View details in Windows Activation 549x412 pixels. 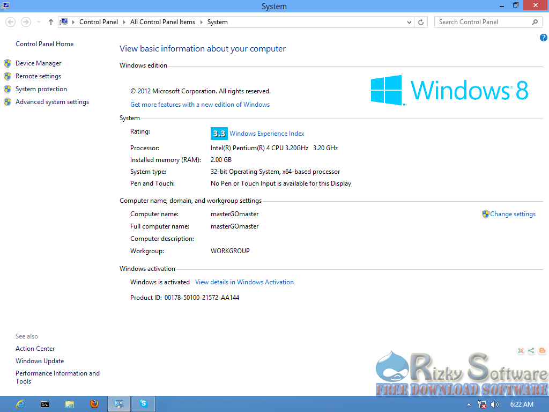(244, 282)
